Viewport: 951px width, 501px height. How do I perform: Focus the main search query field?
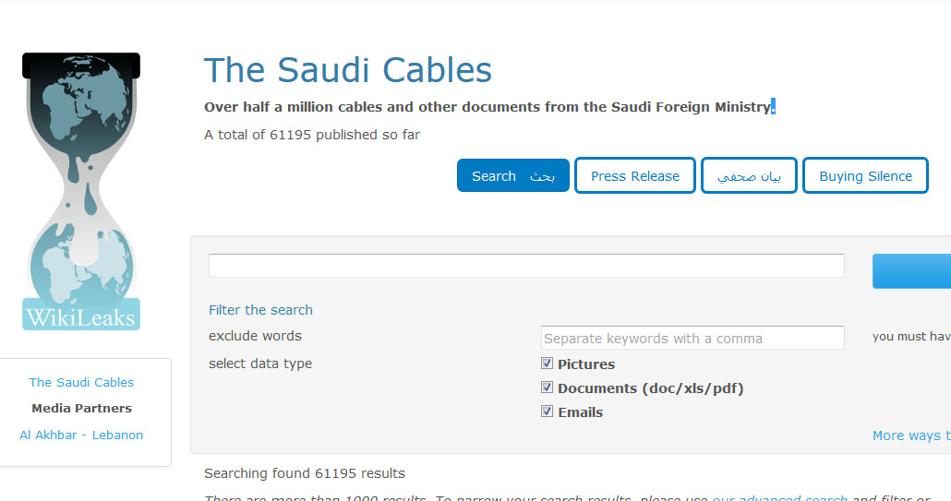tap(526, 266)
